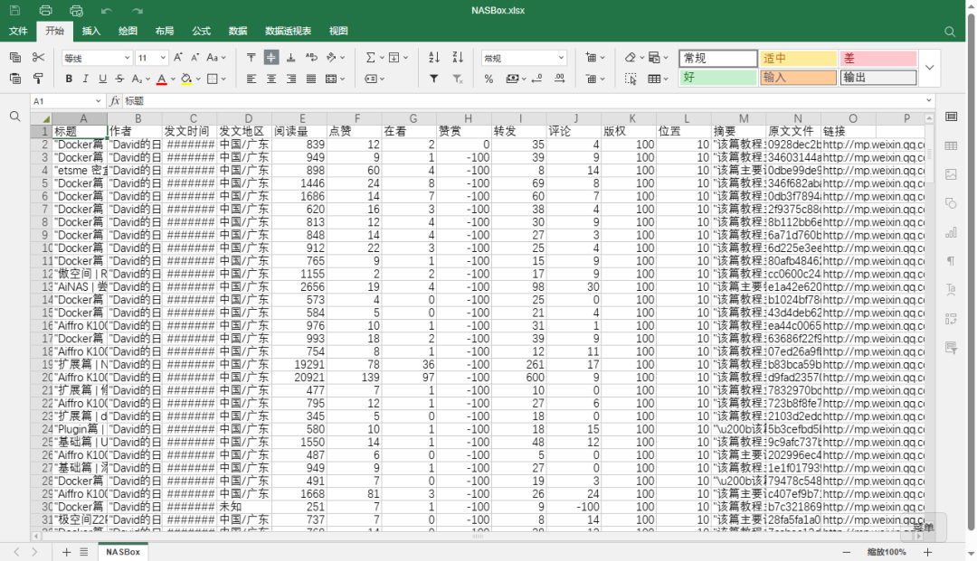
Task: Switch to the 插入 ribbon tab
Action: (91, 31)
